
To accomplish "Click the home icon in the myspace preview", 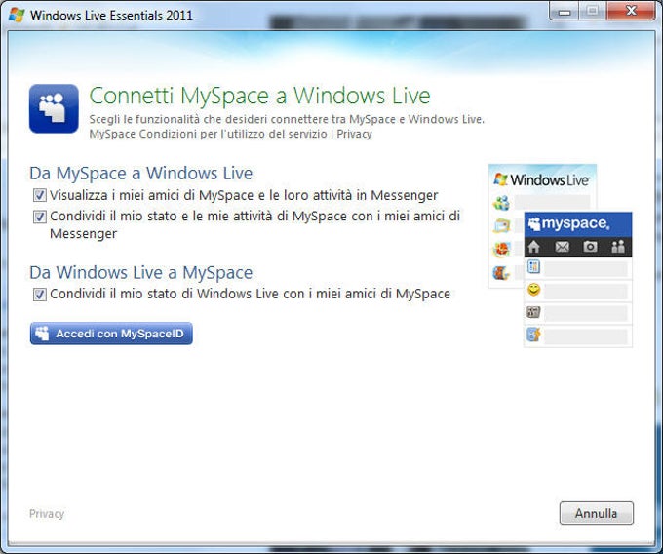I will (x=534, y=247).
